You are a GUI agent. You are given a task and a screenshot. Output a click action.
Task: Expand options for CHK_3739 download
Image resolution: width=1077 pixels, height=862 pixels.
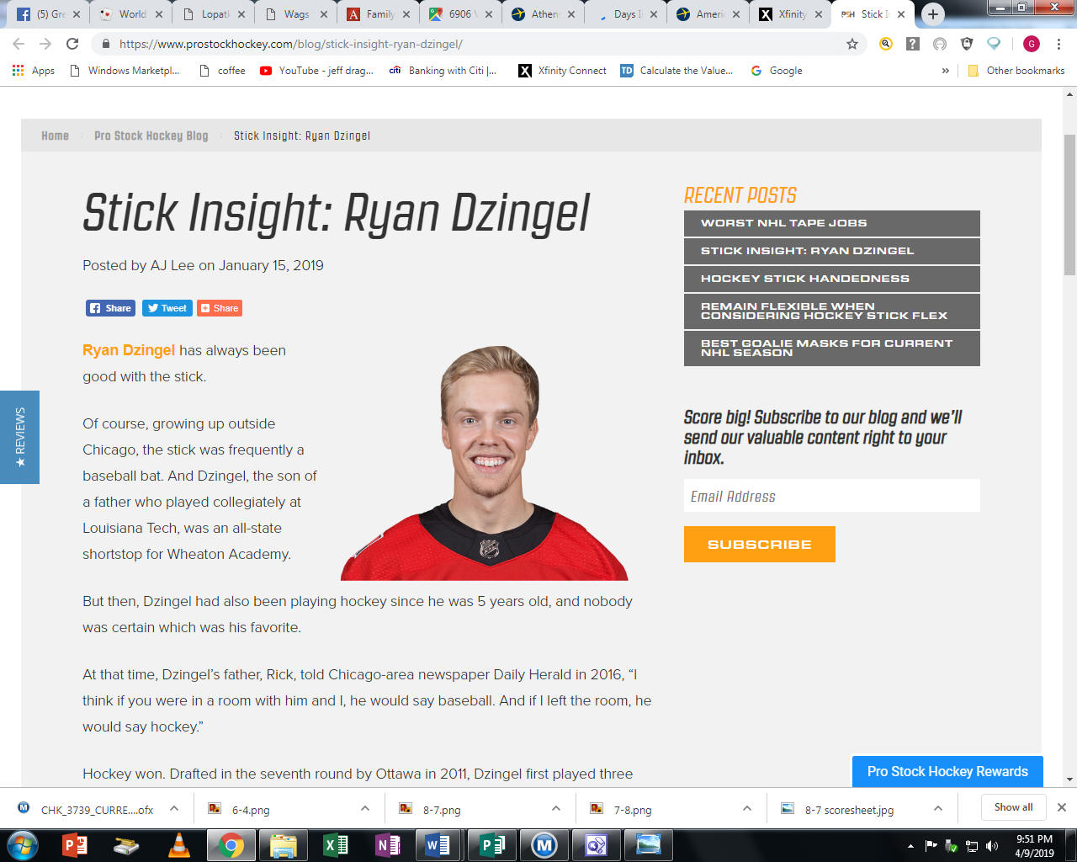[x=174, y=808]
